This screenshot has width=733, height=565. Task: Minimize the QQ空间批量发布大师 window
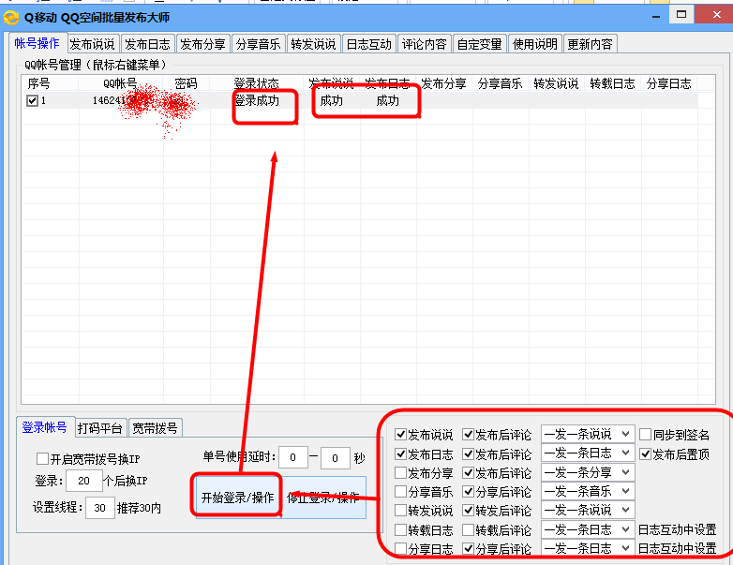point(656,16)
